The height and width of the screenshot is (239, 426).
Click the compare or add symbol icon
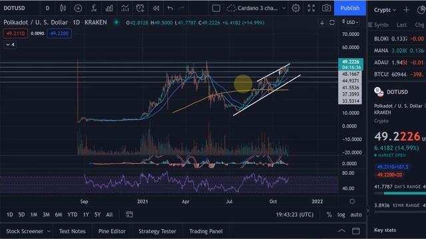click(78, 8)
